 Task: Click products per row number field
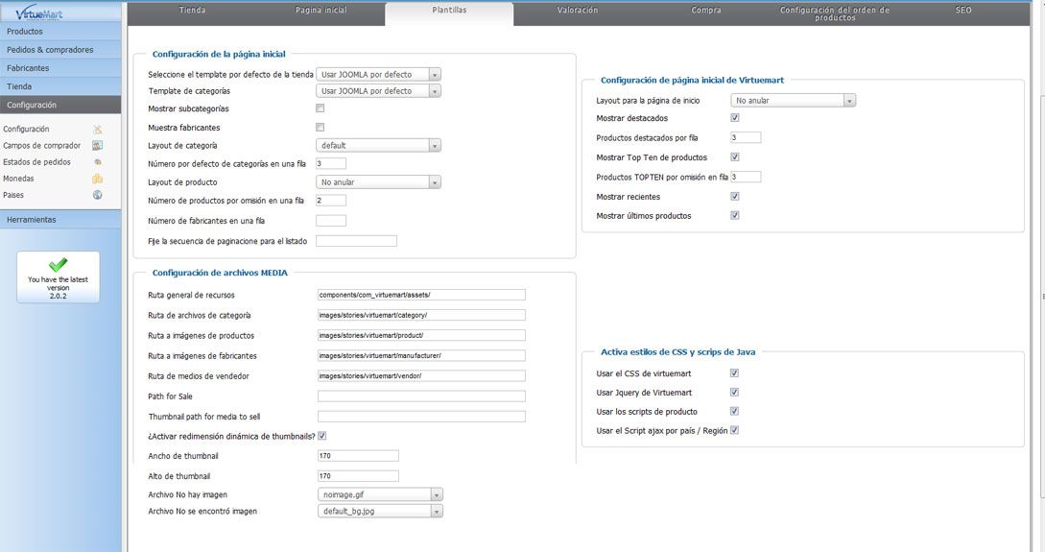point(330,200)
